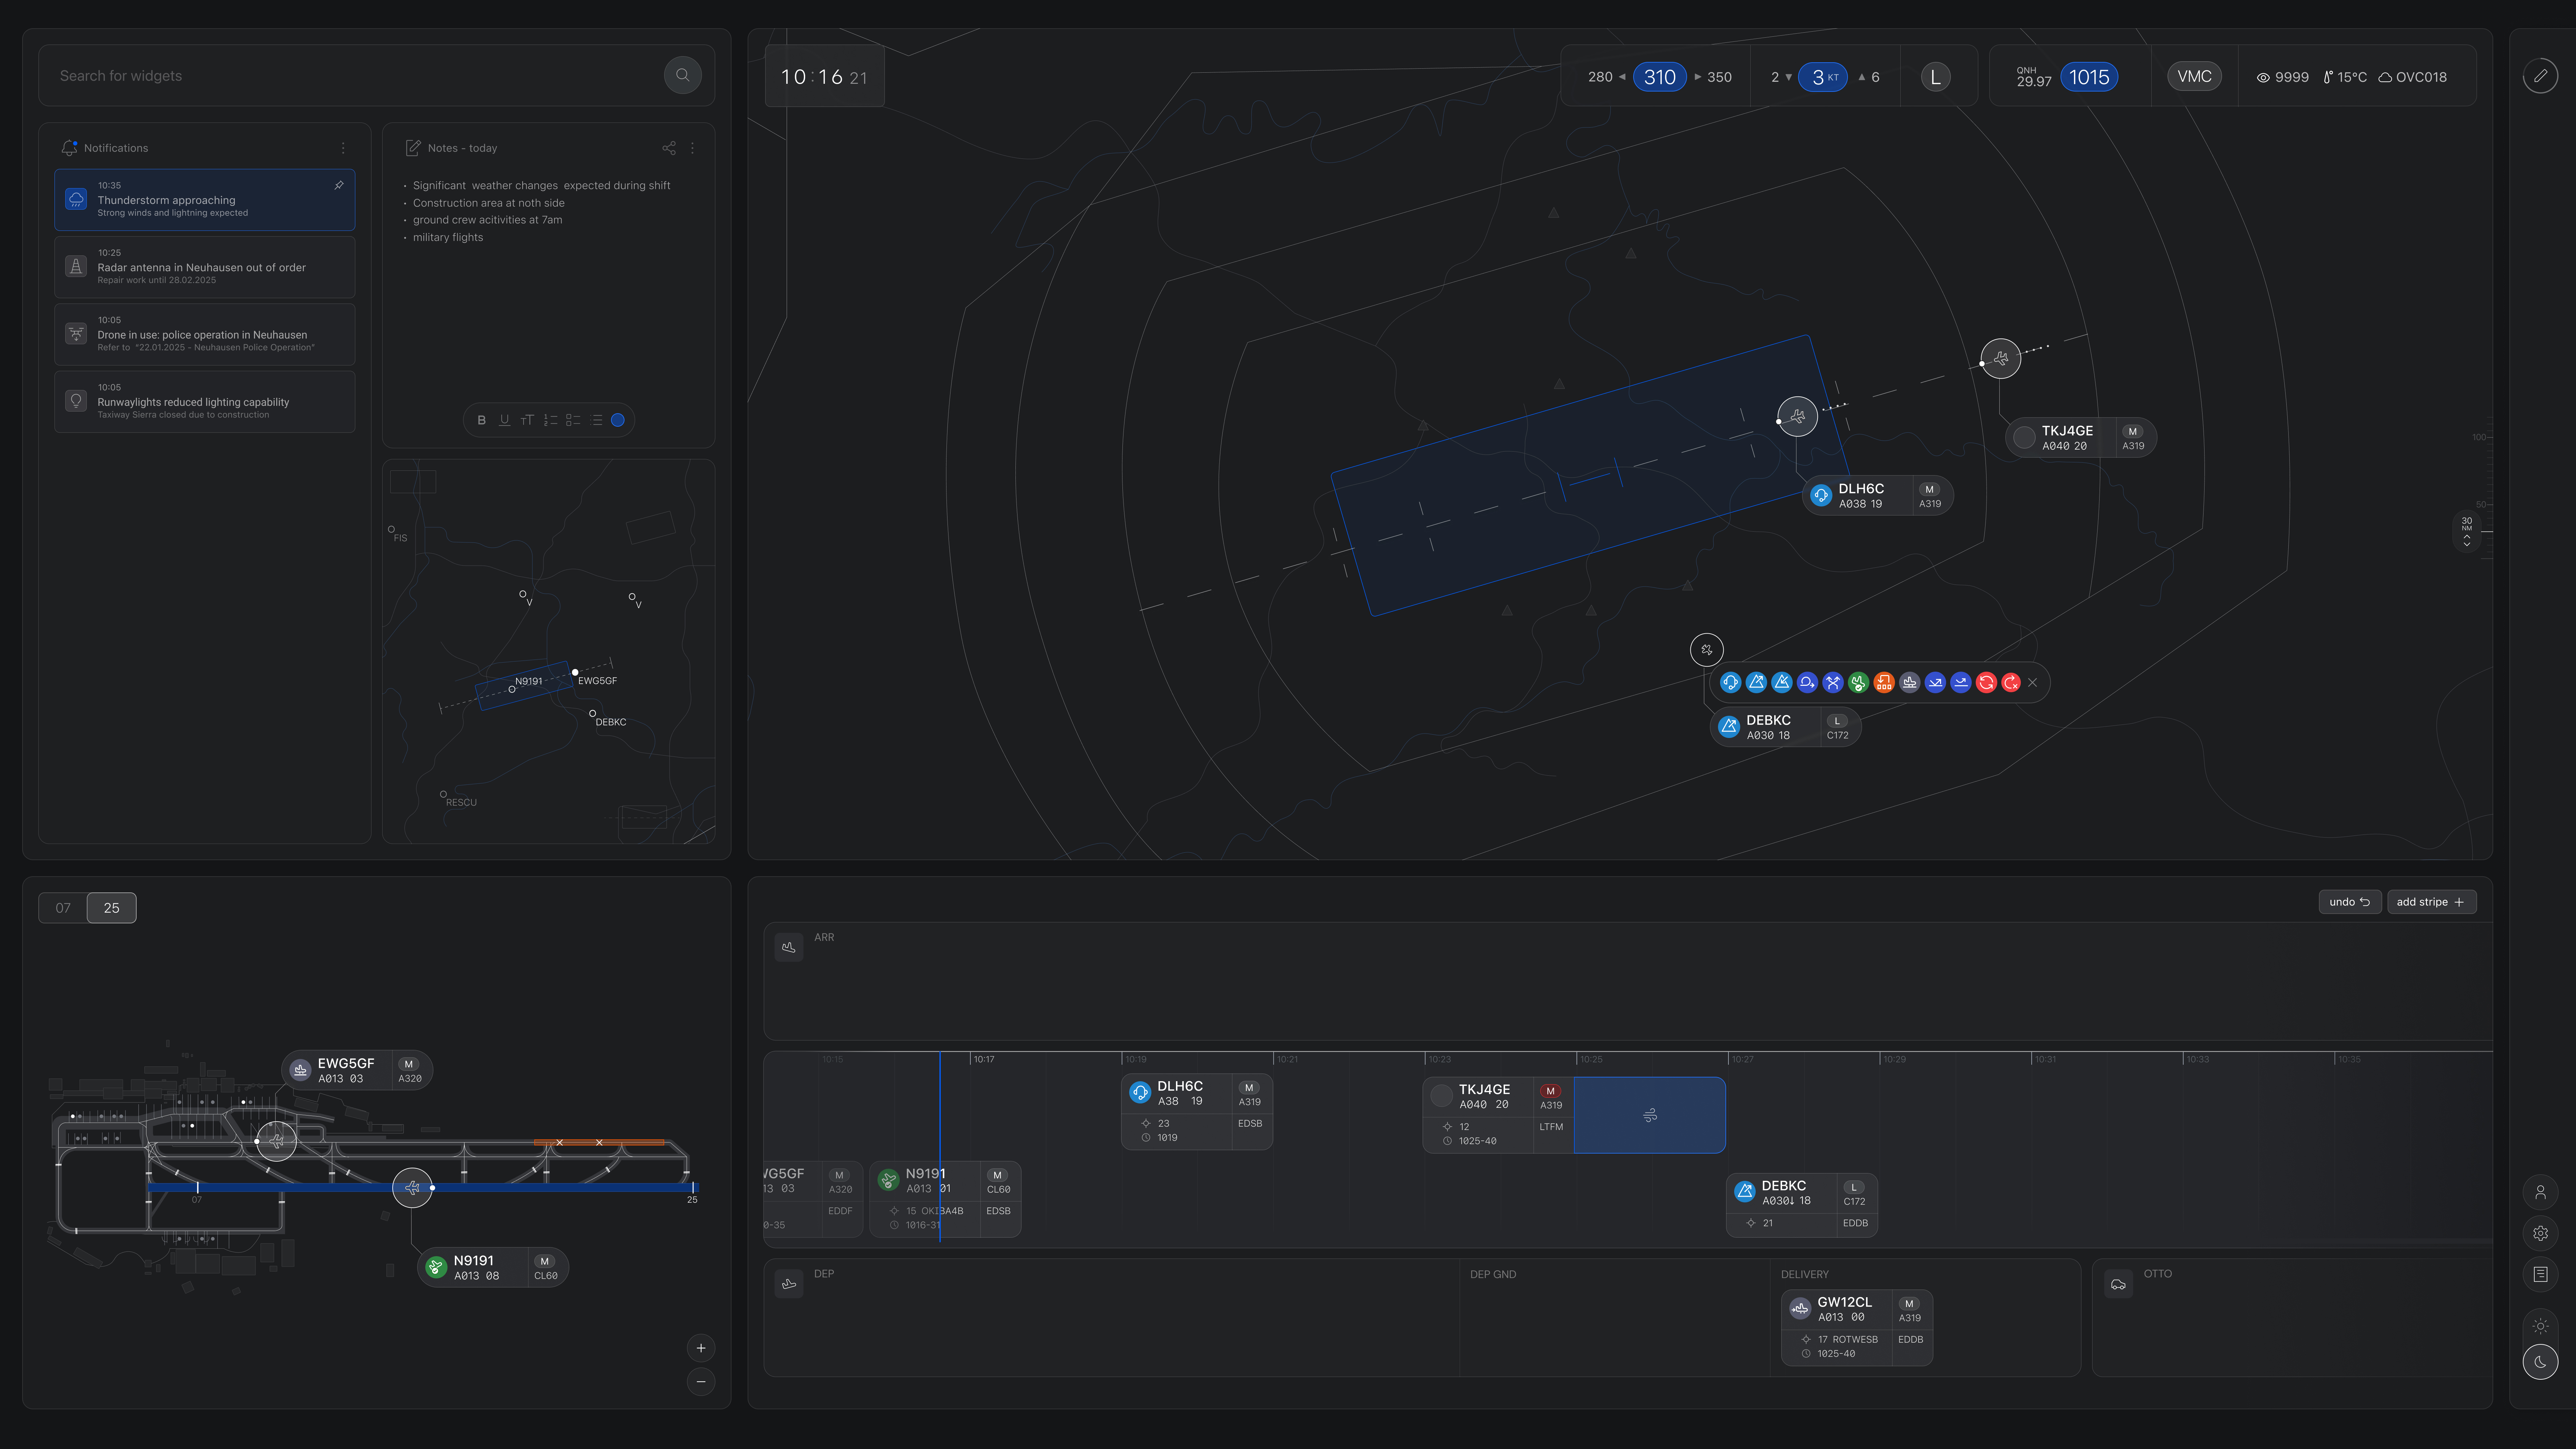Open settings gear in right sidebar
This screenshot has width=2576, height=1449.
tap(2540, 1233)
